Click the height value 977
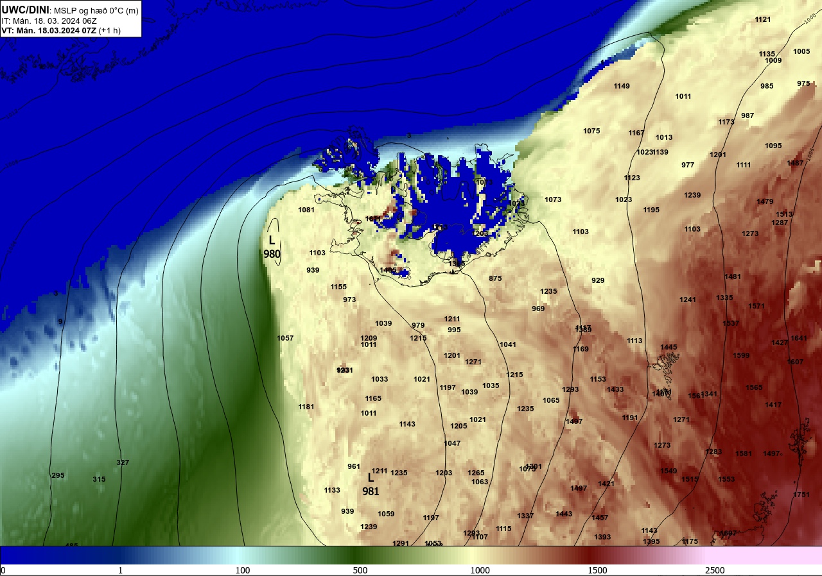This screenshot has height=576, width=822. point(688,165)
